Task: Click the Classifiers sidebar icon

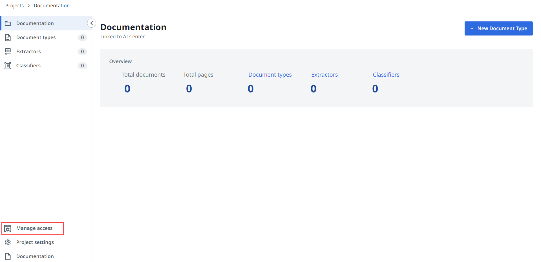Action: coord(8,66)
